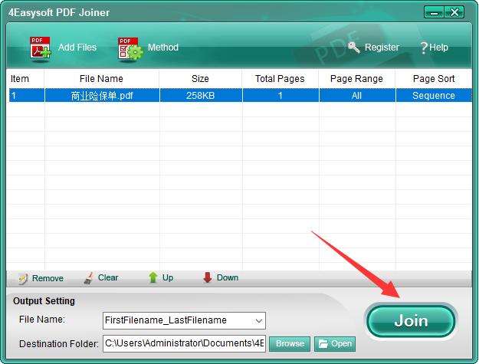Open the Method settings icon
This screenshot has height=364, width=479.
[130, 48]
